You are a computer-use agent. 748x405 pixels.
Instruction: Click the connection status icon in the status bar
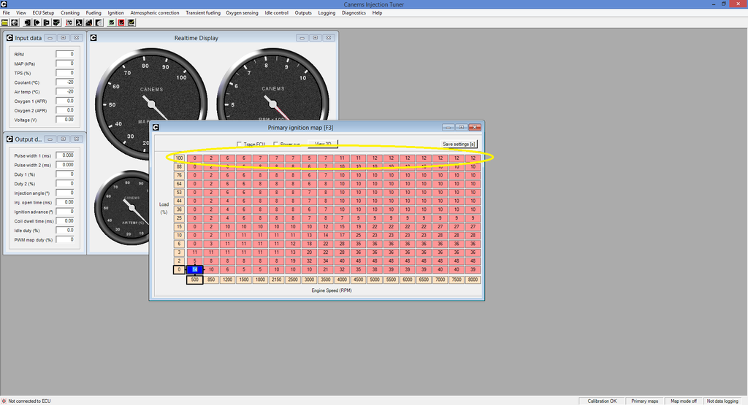4,401
